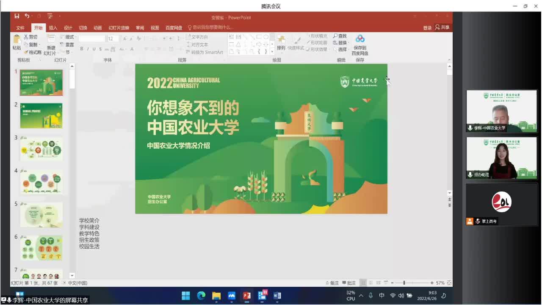Click the Save icon in quick access toolbar
Image resolution: width=542 pixels, height=305 pixels.
point(17,16)
